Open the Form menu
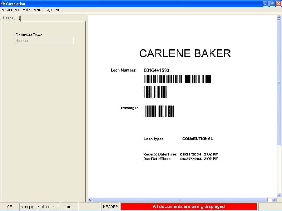This screenshot has width=282, height=211. [37, 10]
